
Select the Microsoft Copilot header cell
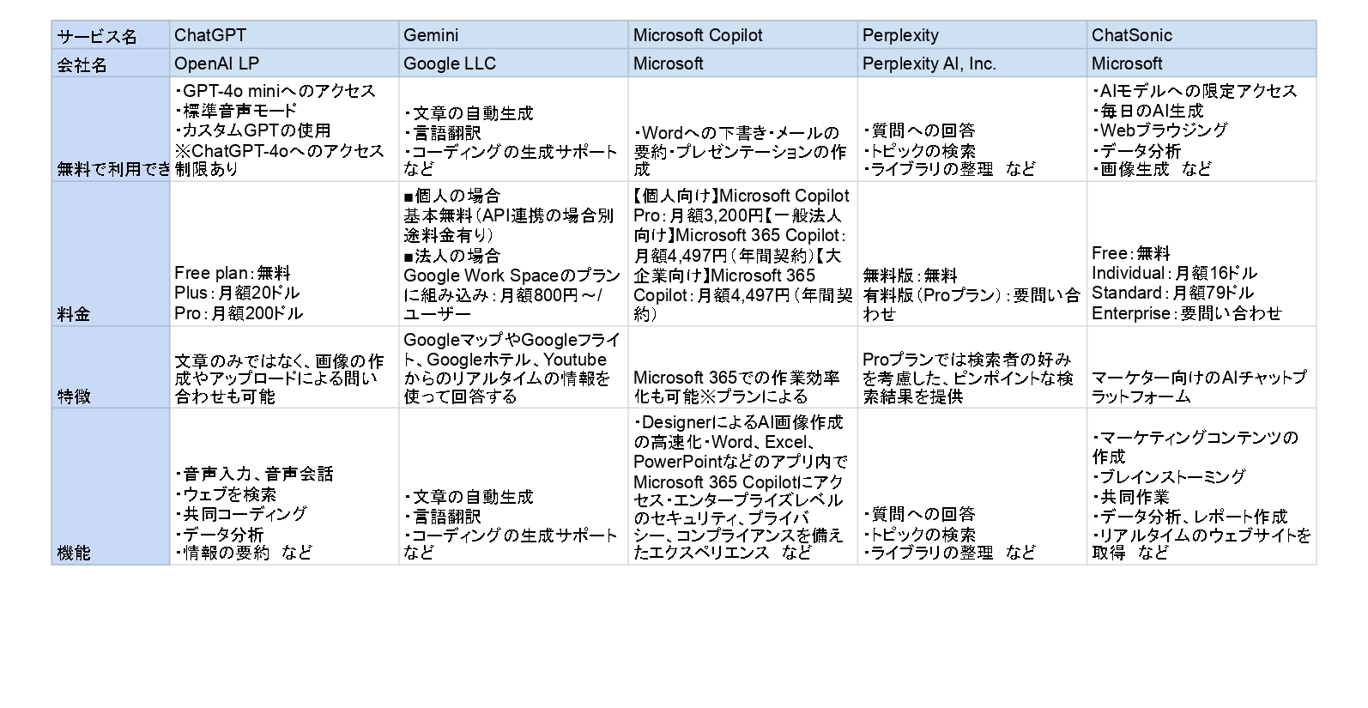[742, 35]
